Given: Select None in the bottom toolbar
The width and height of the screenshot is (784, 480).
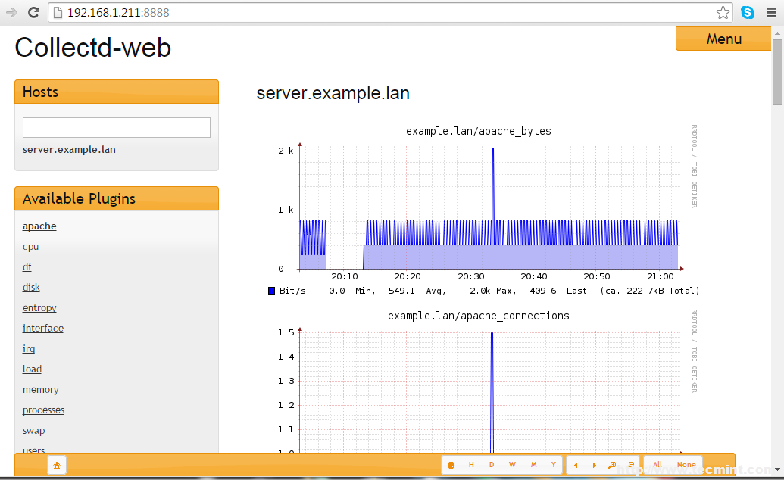Looking at the screenshot, I should click(686, 465).
